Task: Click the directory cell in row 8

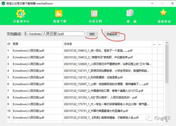Action: [x=38, y=97]
